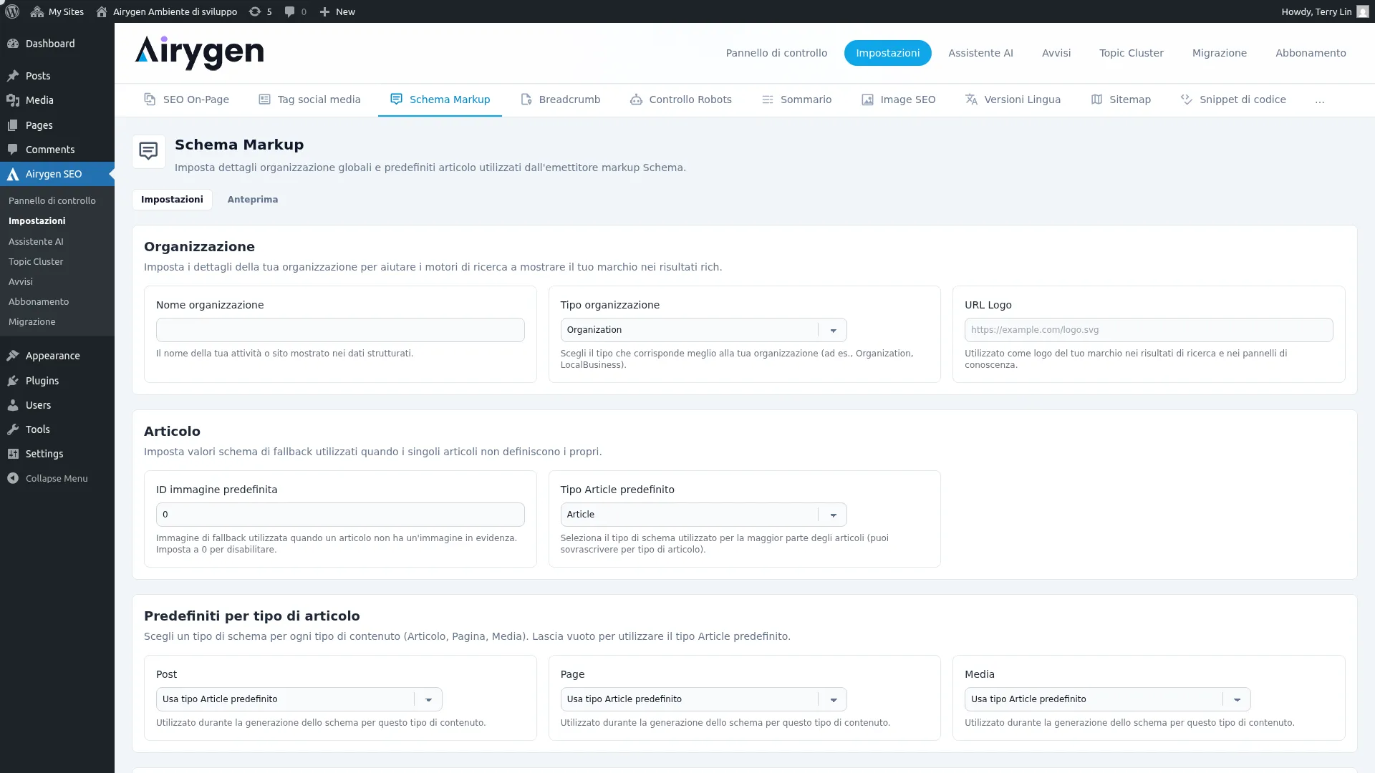Expand the more tabs ellipsis
Screen dimensions: 1375x773
1319,100
